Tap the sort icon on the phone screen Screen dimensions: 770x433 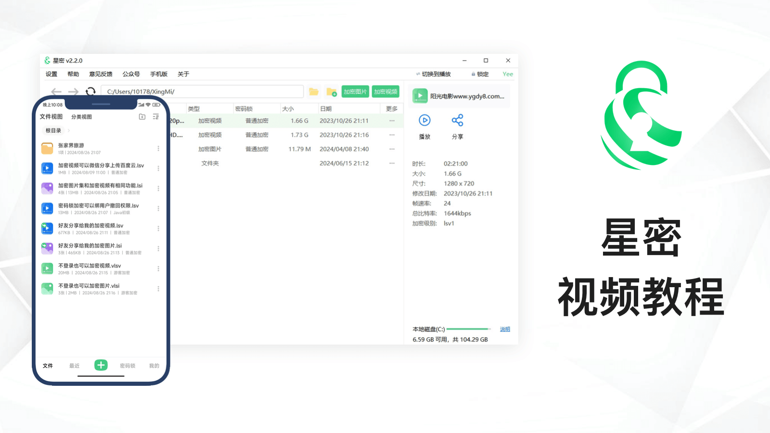(x=156, y=117)
